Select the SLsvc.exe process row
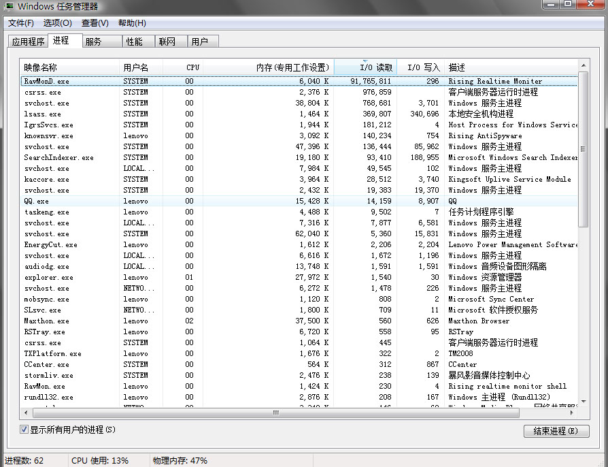 [299, 310]
